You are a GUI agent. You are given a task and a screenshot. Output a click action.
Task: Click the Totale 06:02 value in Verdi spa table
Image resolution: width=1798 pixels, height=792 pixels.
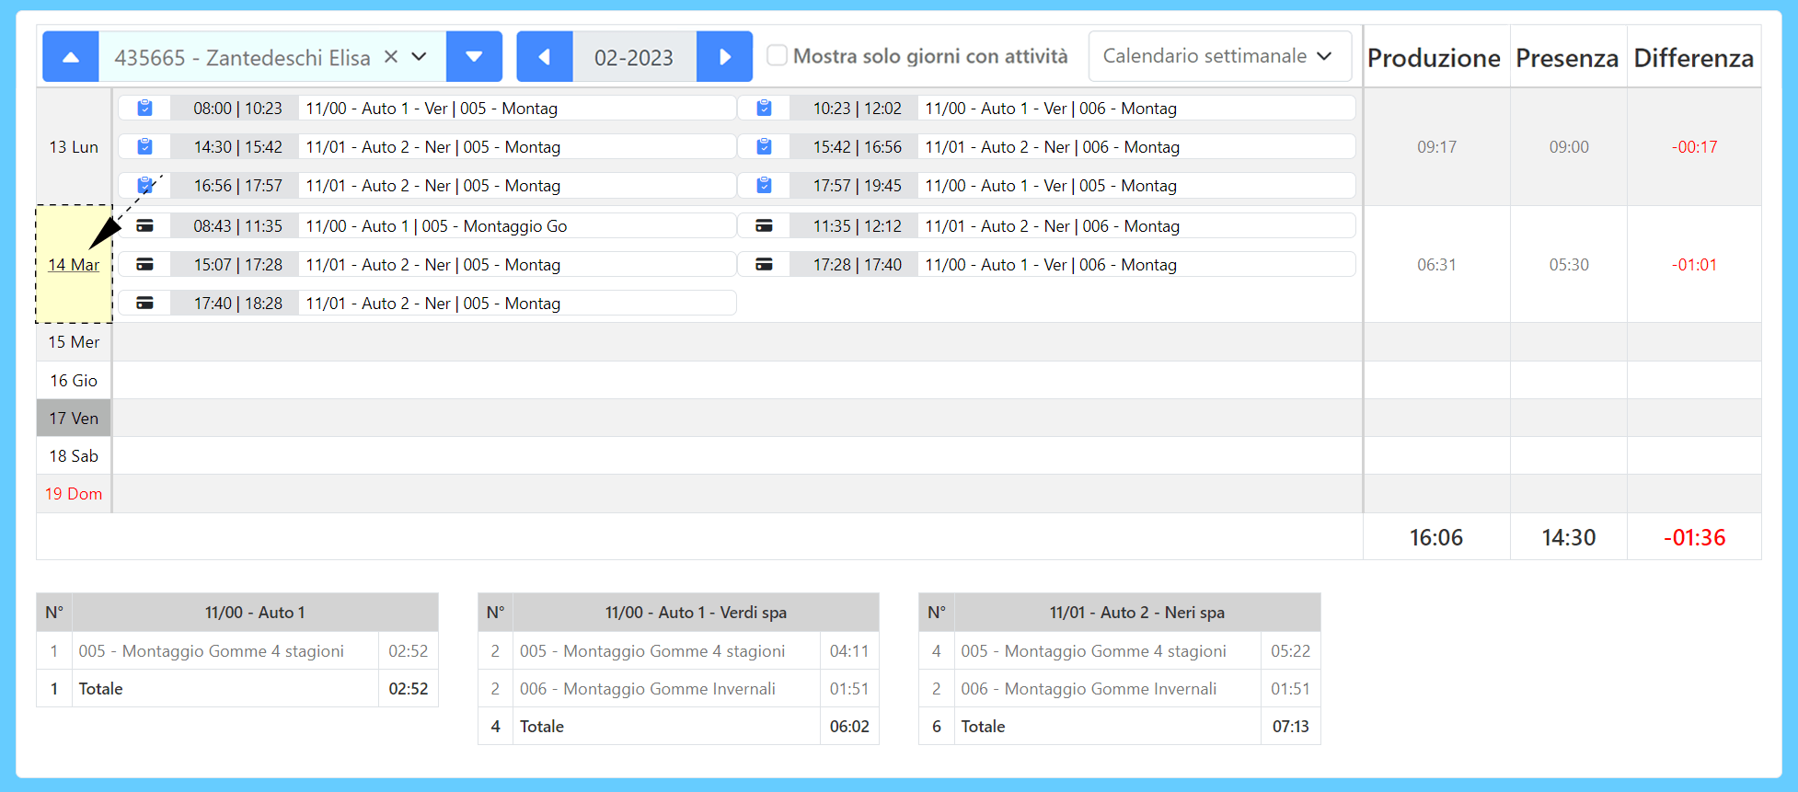[849, 727]
